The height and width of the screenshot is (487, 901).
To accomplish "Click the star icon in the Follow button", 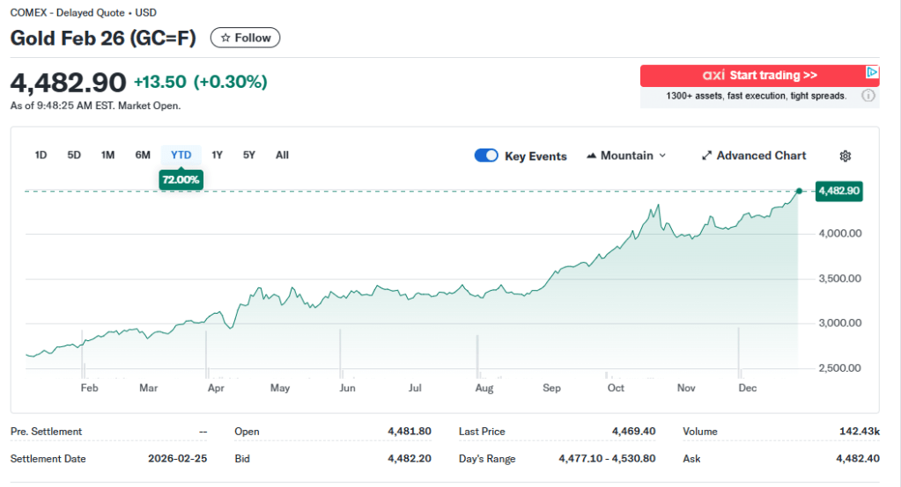I will tap(225, 38).
